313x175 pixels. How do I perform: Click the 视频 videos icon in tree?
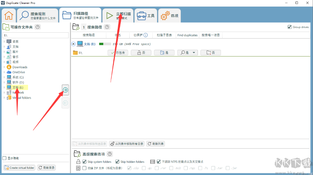tap(8, 62)
